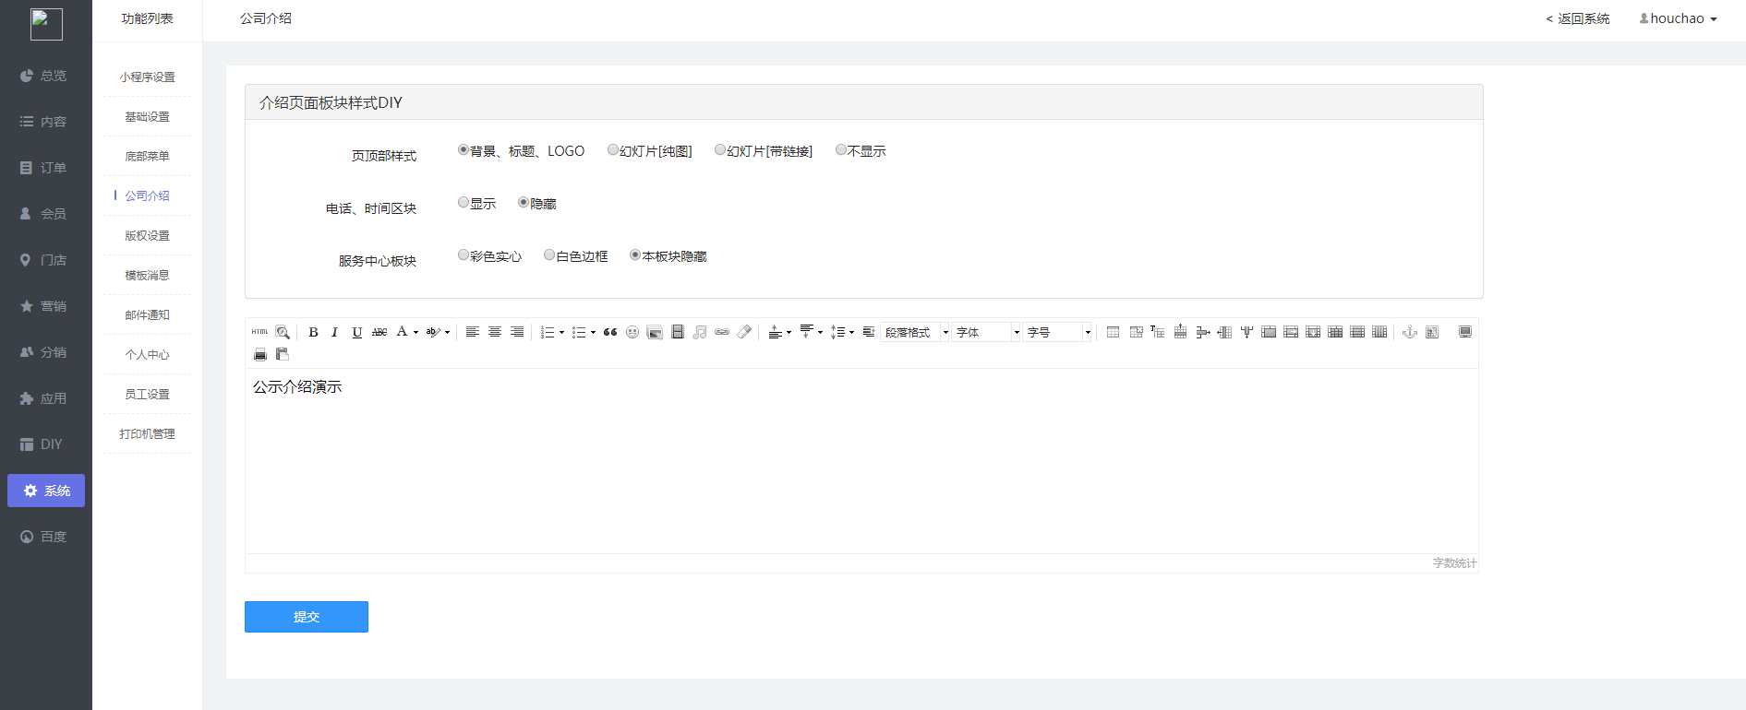Open 小程序设置 in function list
Image resolution: width=1746 pixels, height=710 pixels.
click(147, 77)
